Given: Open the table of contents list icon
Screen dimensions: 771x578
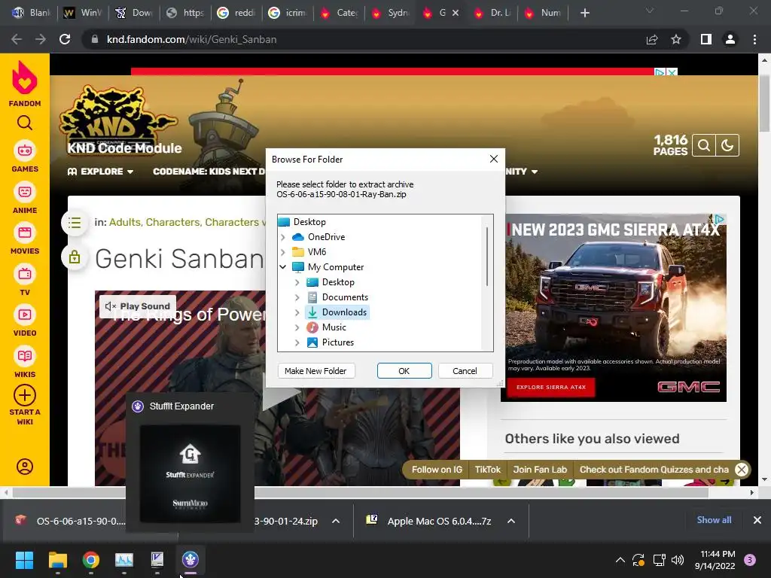Looking at the screenshot, I should 75,223.
